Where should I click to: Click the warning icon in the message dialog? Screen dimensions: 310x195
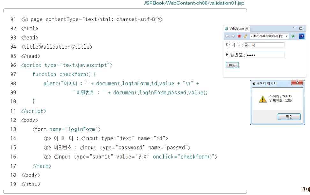click(x=263, y=99)
